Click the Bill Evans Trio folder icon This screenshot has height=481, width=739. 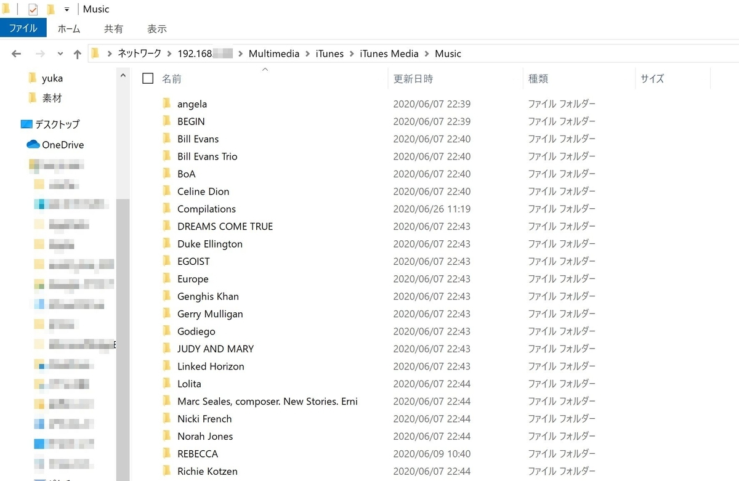point(166,156)
